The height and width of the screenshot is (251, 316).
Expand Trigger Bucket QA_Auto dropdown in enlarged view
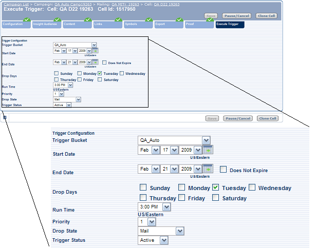(x=206, y=140)
